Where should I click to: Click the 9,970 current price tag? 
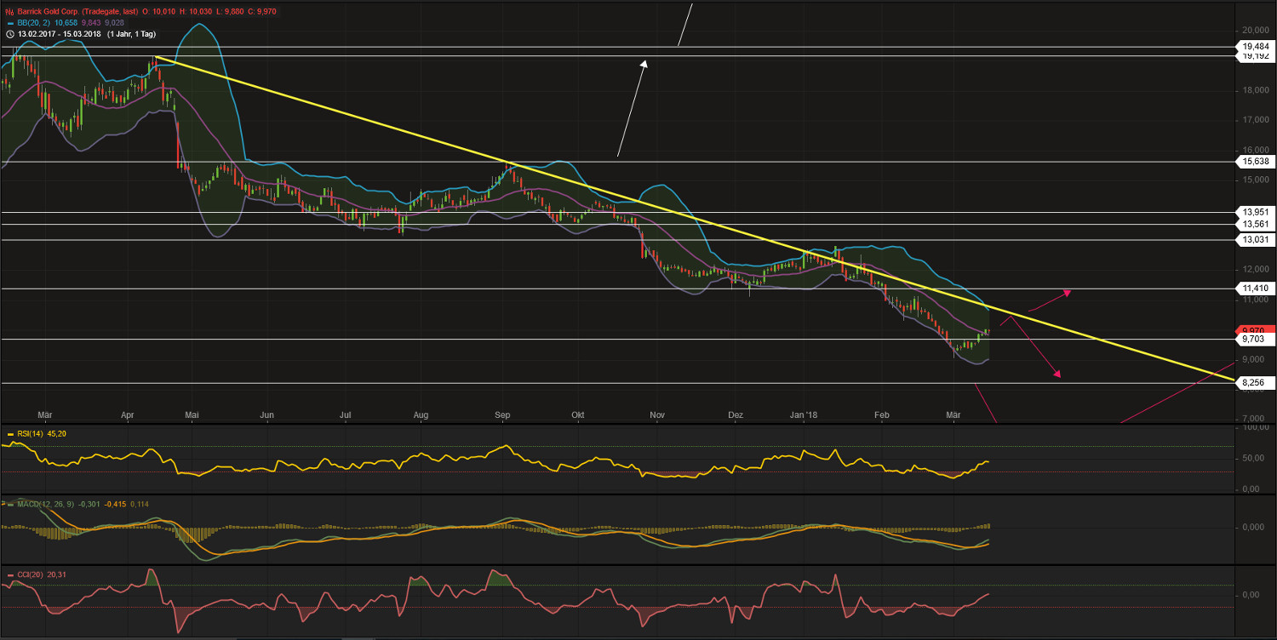pos(1257,330)
